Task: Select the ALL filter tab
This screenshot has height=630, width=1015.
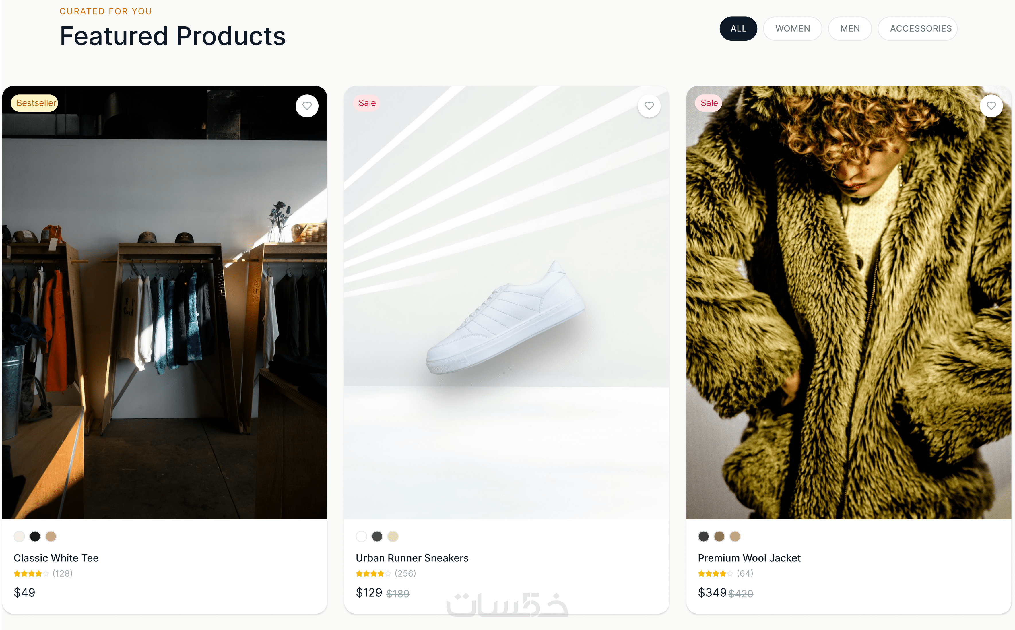Action: pyautogui.click(x=738, y=28)
